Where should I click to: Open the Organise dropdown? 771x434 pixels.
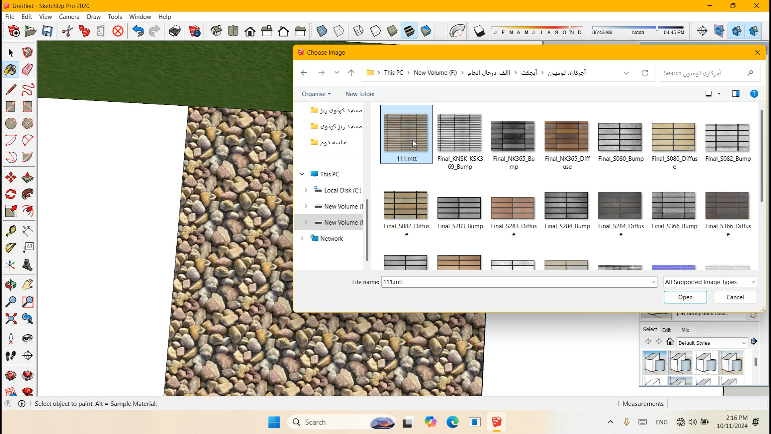coord(316,94)
